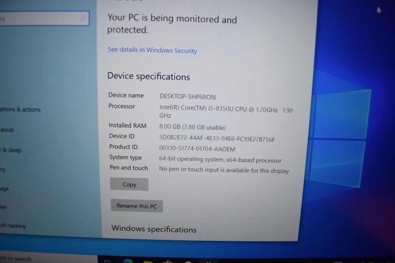
Task: Open Task View from the taskbar
Action: point(107,261)
